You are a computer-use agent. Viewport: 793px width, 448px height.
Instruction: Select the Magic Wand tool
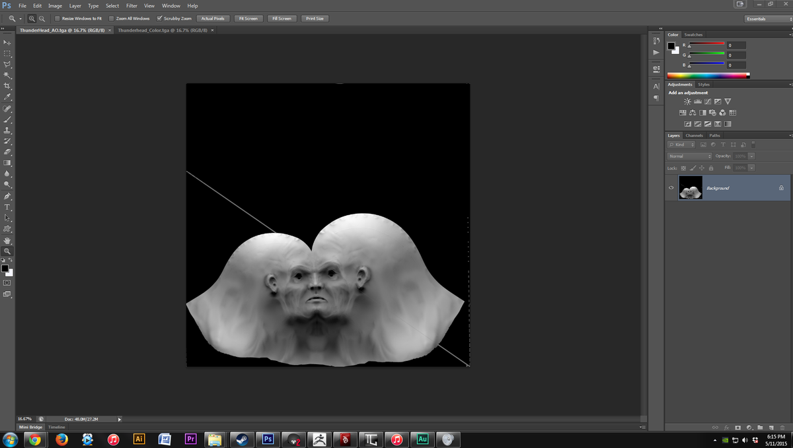pyautogui.click(x=7, y=75)
